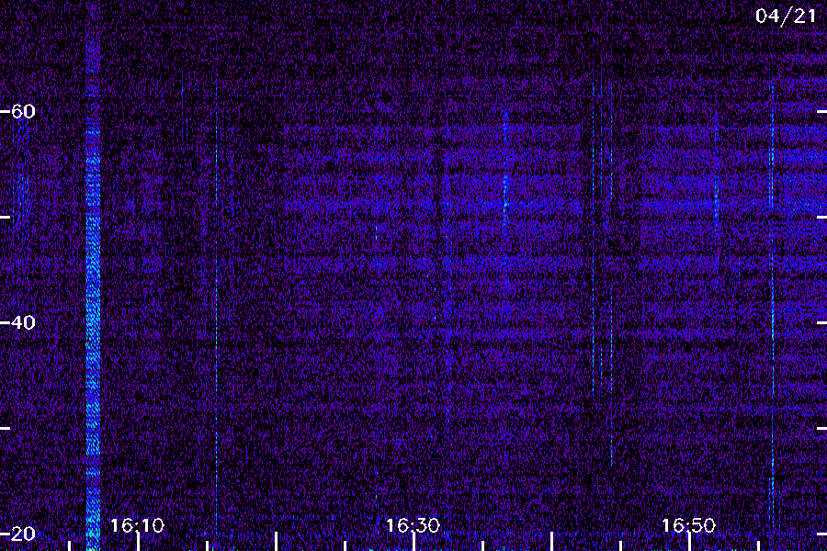Click the 40 frequency axis label
Viewport: 827px width, 551px height.
pos(23,322)
